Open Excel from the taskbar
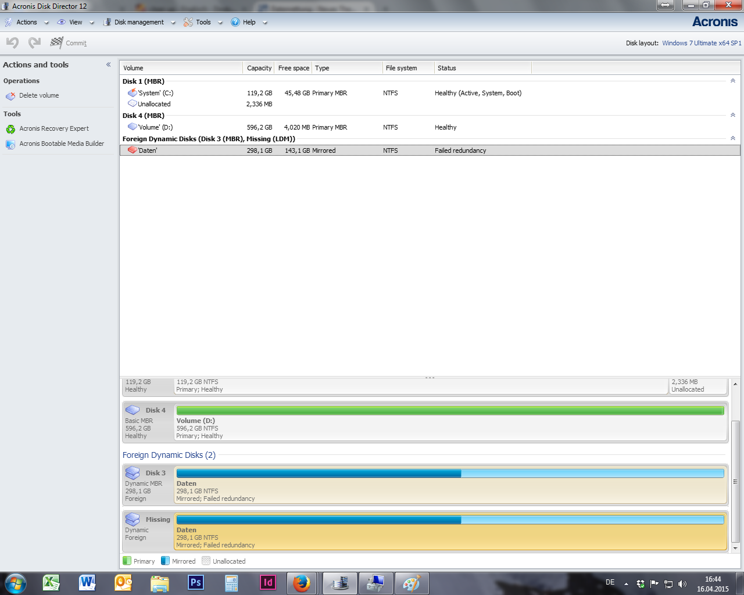Viewport: 744px width, 595px height. 51,583
